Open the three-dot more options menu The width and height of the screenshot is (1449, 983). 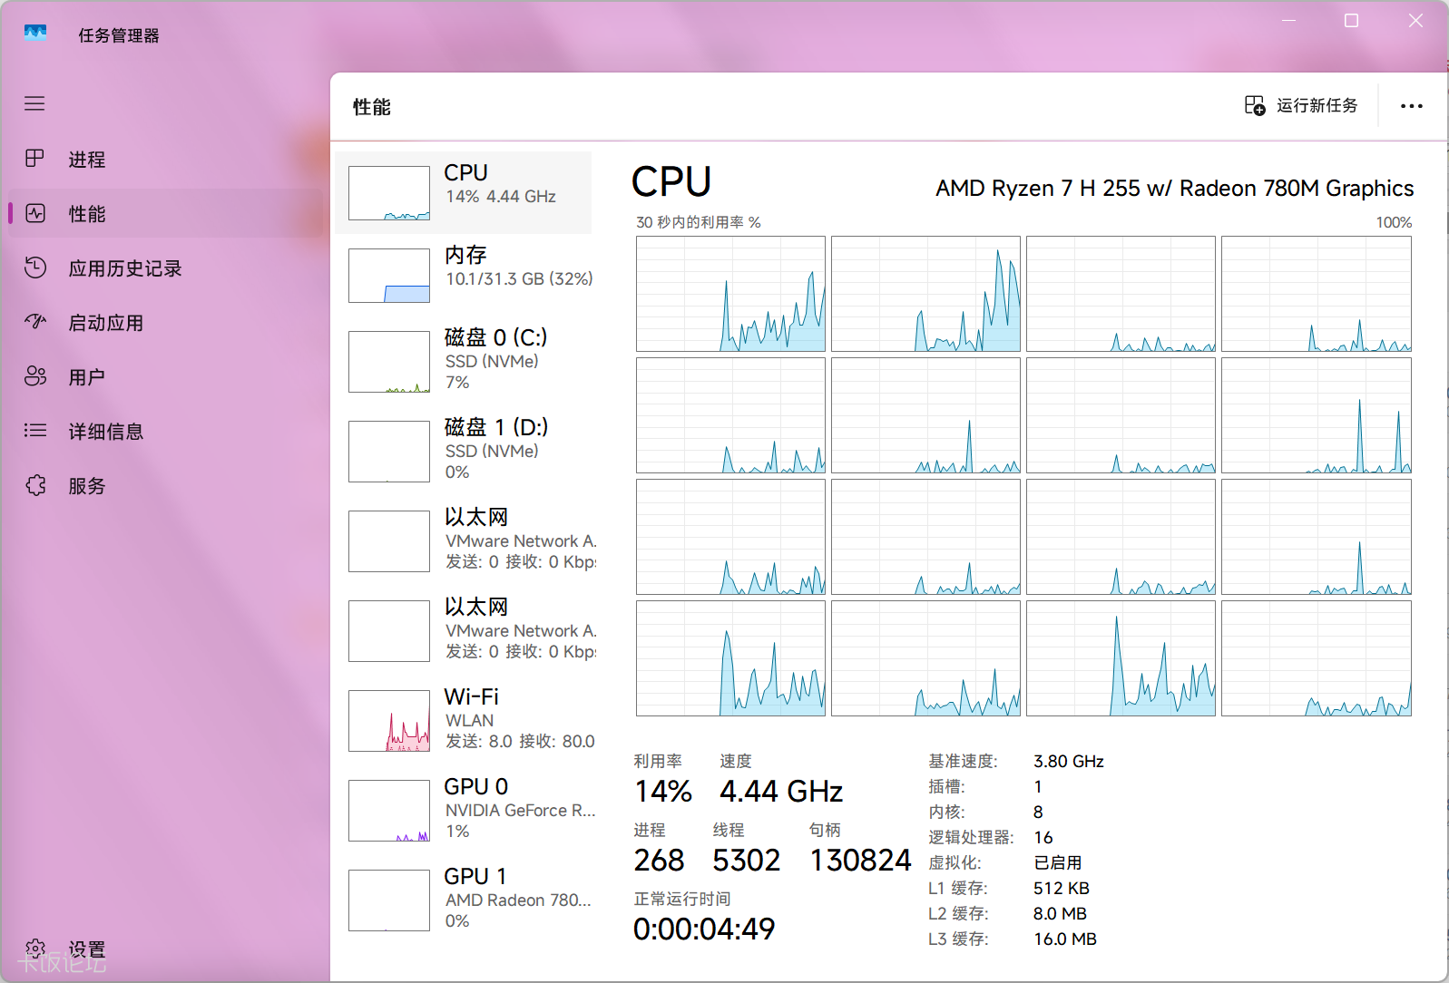1411,106
